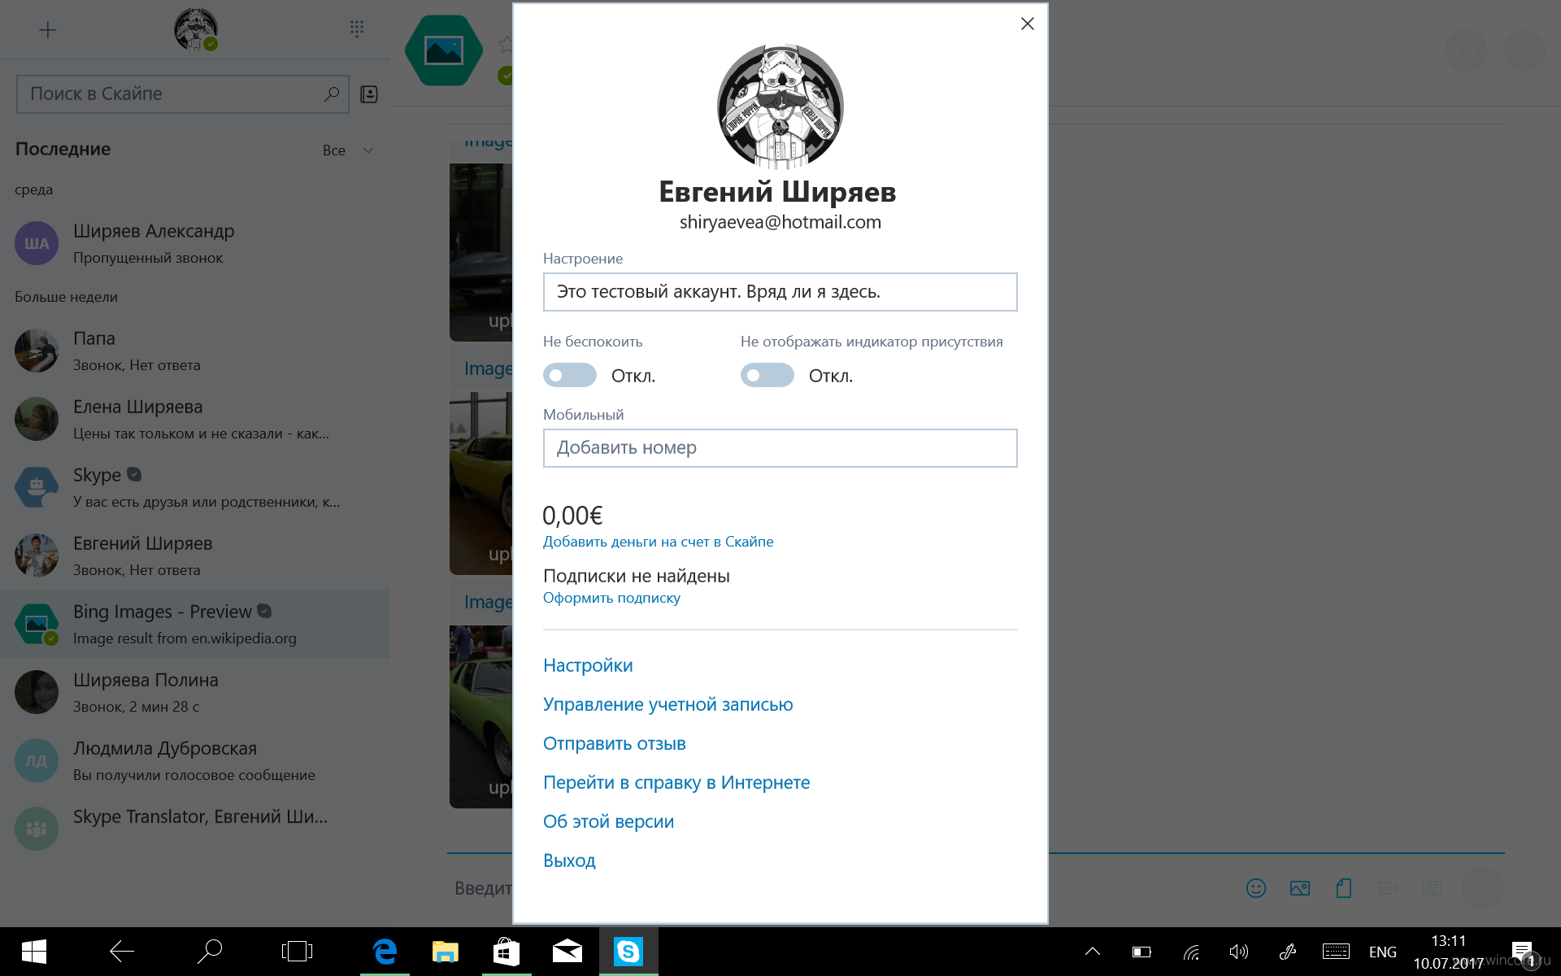Toggle 'Не отображать индикатор присутствия' switch
1561x976 pixels.
tap(767, 376)
